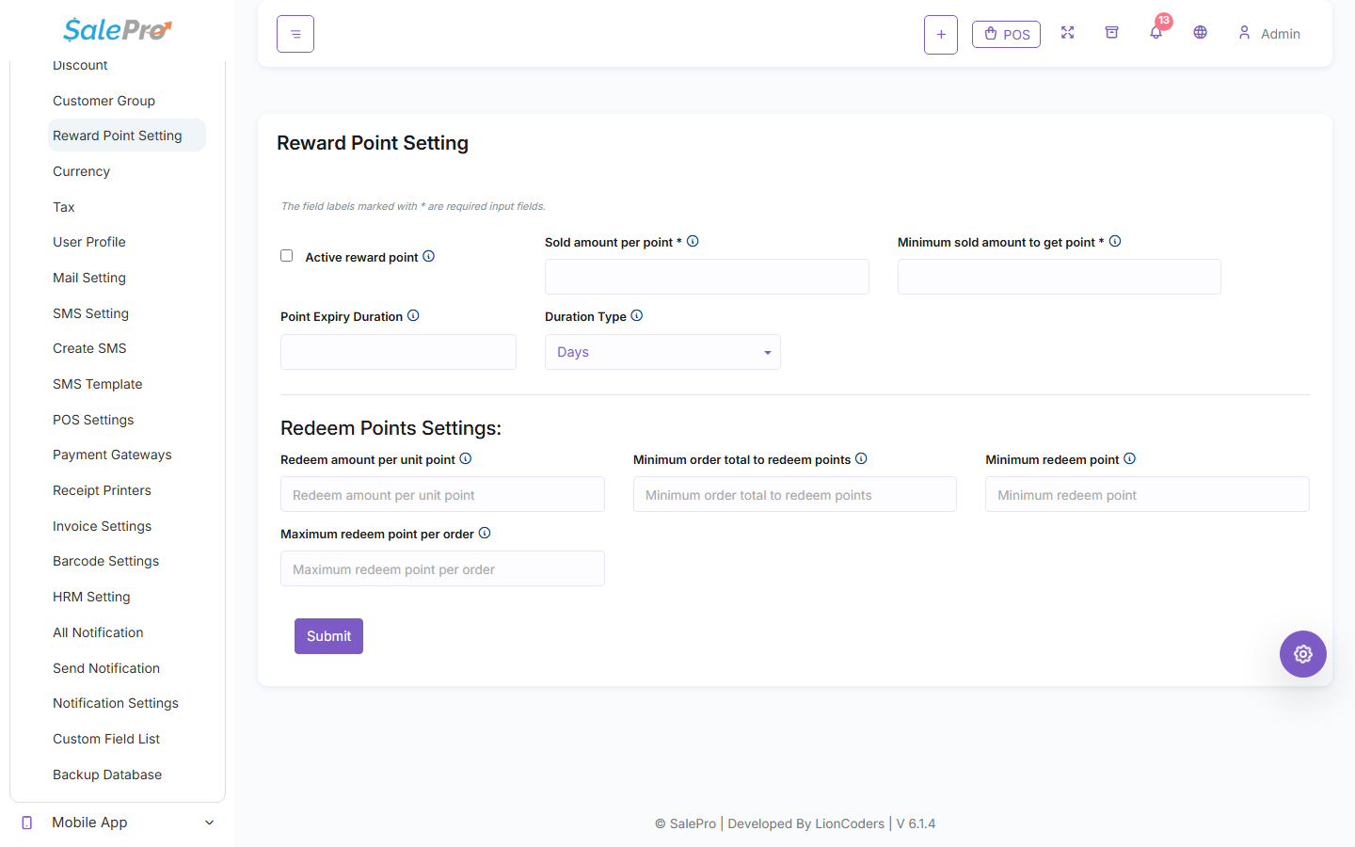Go to Backup Database

coord(107,775)
